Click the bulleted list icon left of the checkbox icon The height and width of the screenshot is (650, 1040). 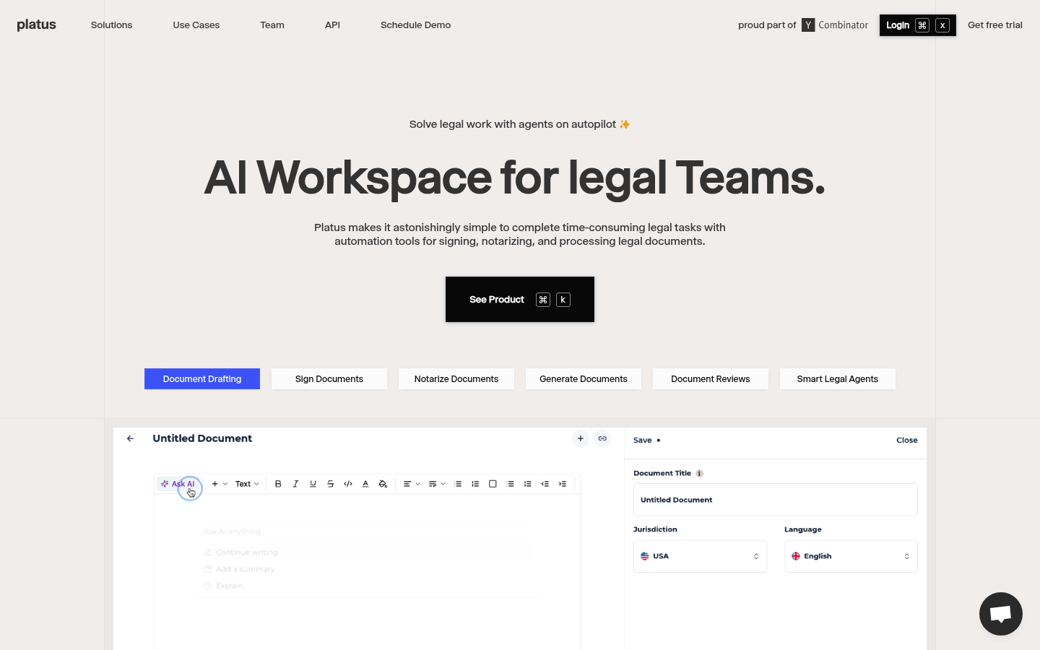tap(458, 484)
